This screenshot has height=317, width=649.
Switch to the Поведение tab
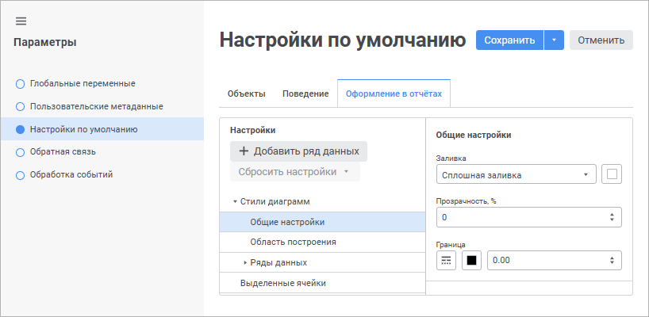point(305,94)
